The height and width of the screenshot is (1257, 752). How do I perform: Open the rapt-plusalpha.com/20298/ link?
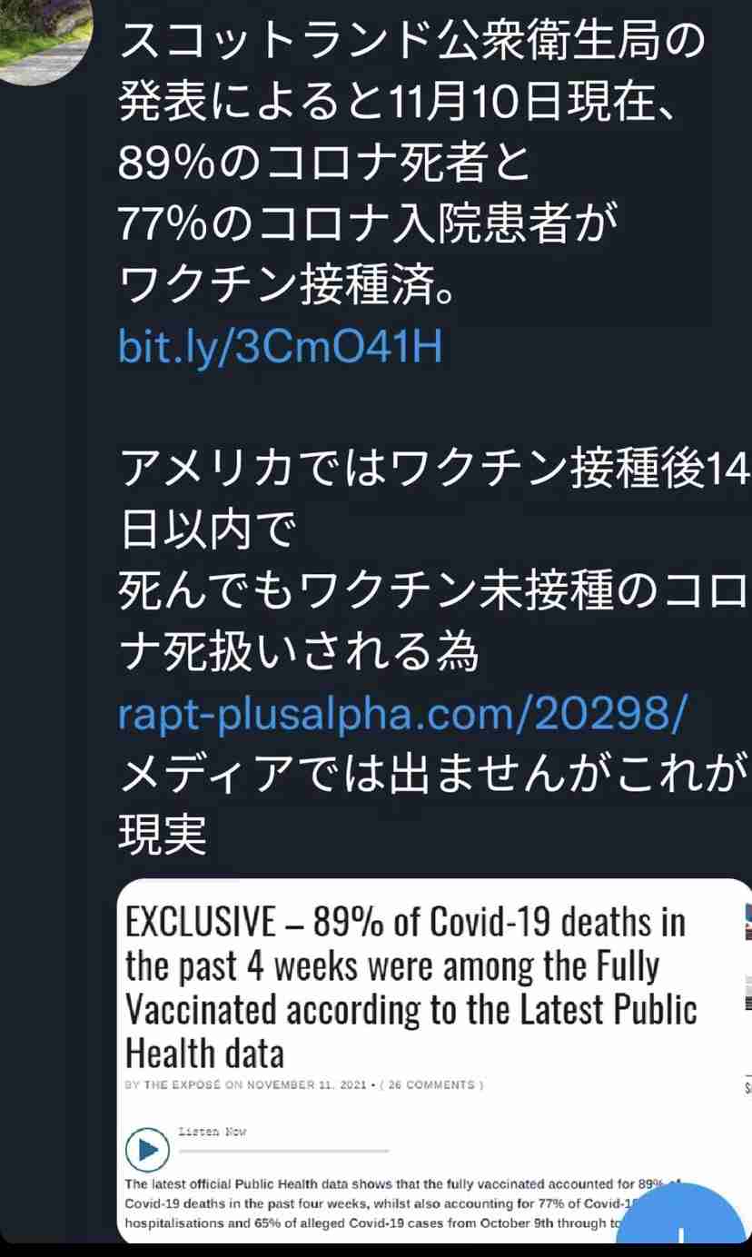[x=404, y=716]
